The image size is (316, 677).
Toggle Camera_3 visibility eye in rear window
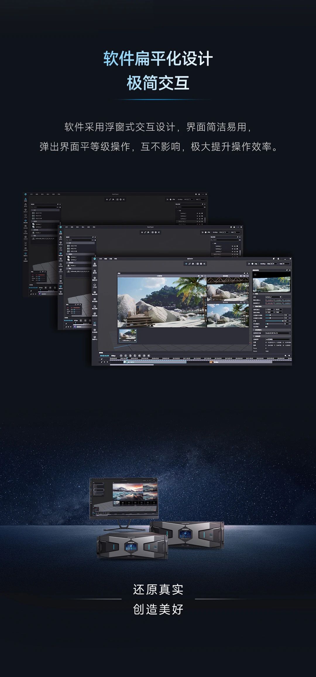[x=197, y=219]
